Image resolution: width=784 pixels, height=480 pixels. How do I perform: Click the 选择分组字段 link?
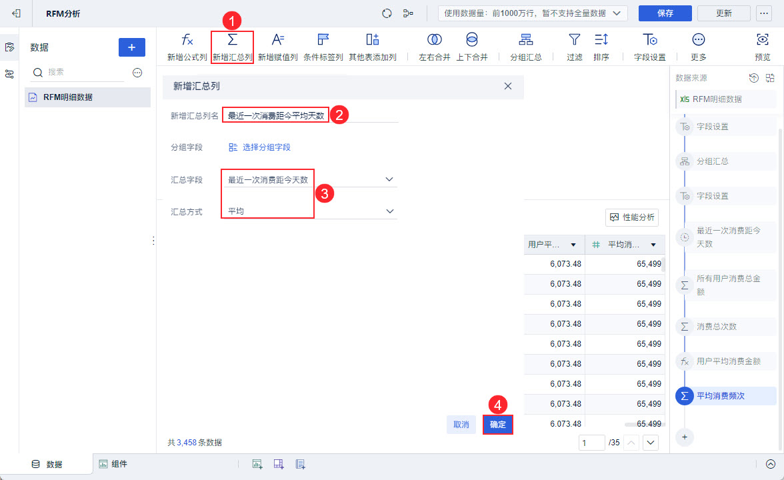tap(259, 147)
